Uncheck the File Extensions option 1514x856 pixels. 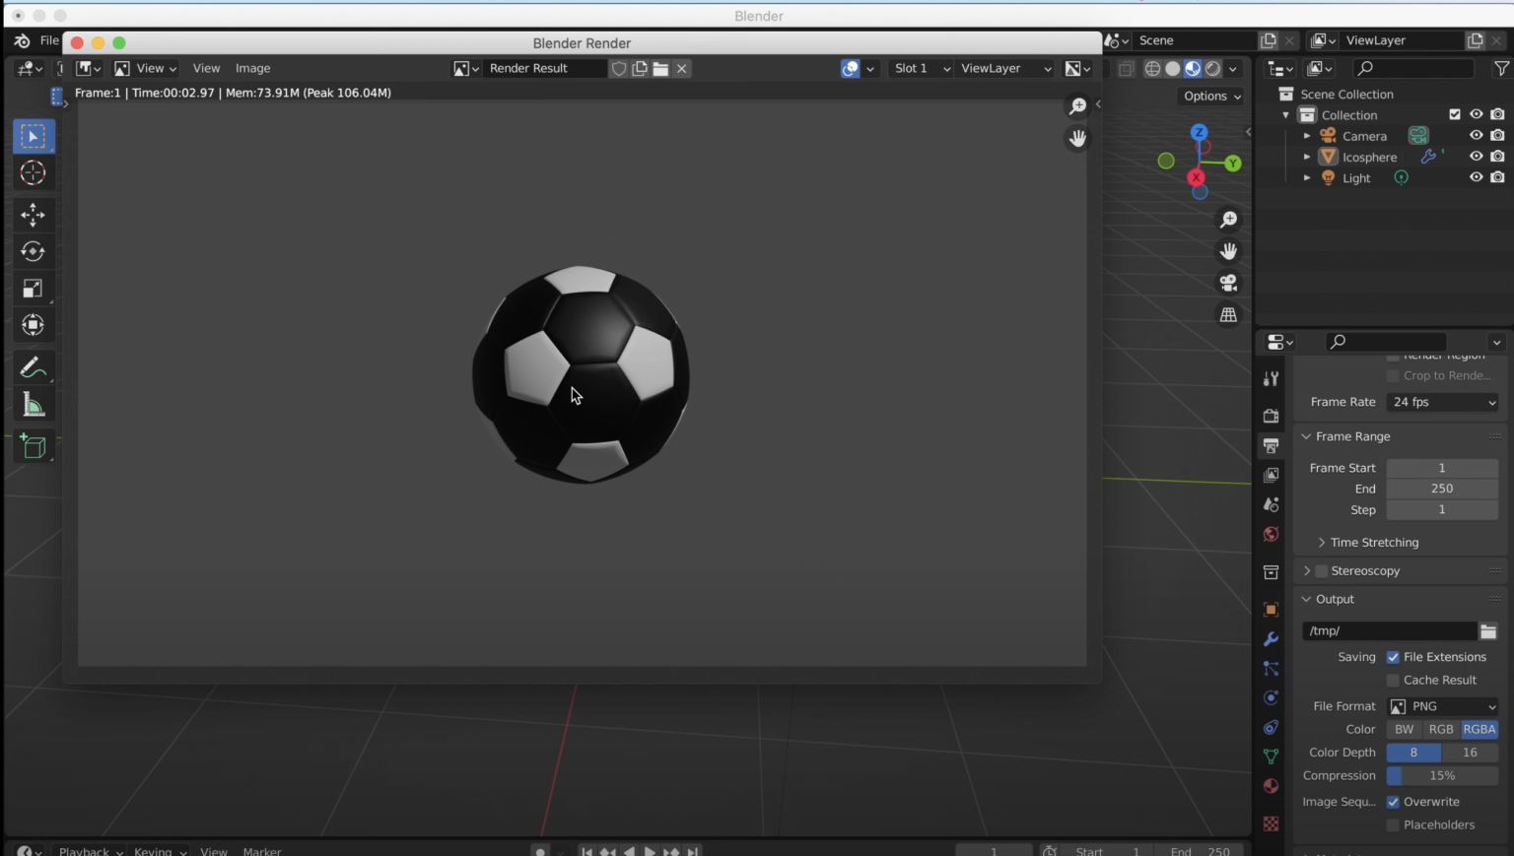pos(1393,657)
